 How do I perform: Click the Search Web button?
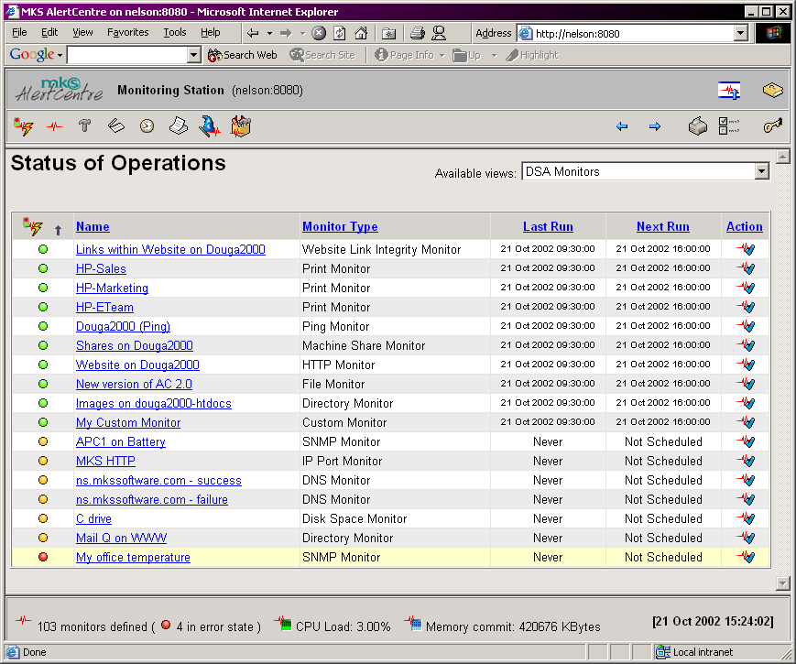243,55
